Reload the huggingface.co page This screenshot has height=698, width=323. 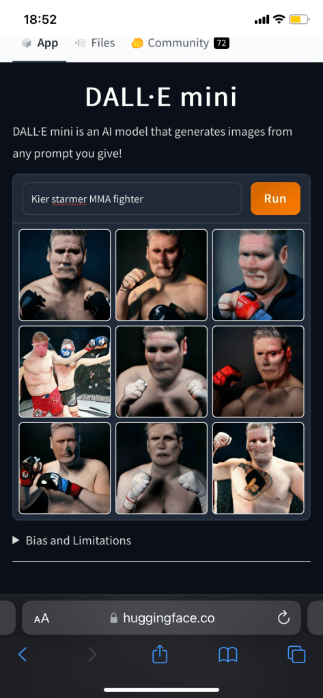pos(283,618)
